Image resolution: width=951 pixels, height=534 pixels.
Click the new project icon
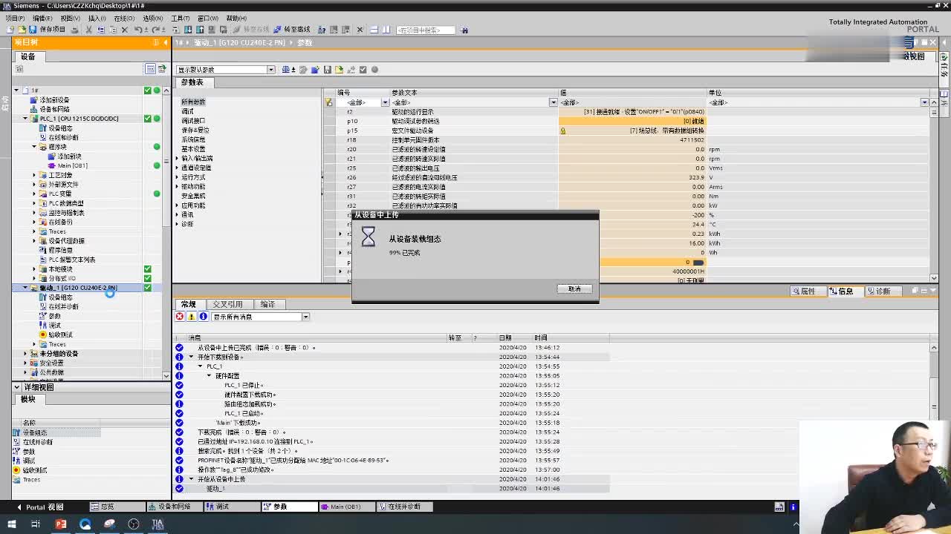coord(10,30)
